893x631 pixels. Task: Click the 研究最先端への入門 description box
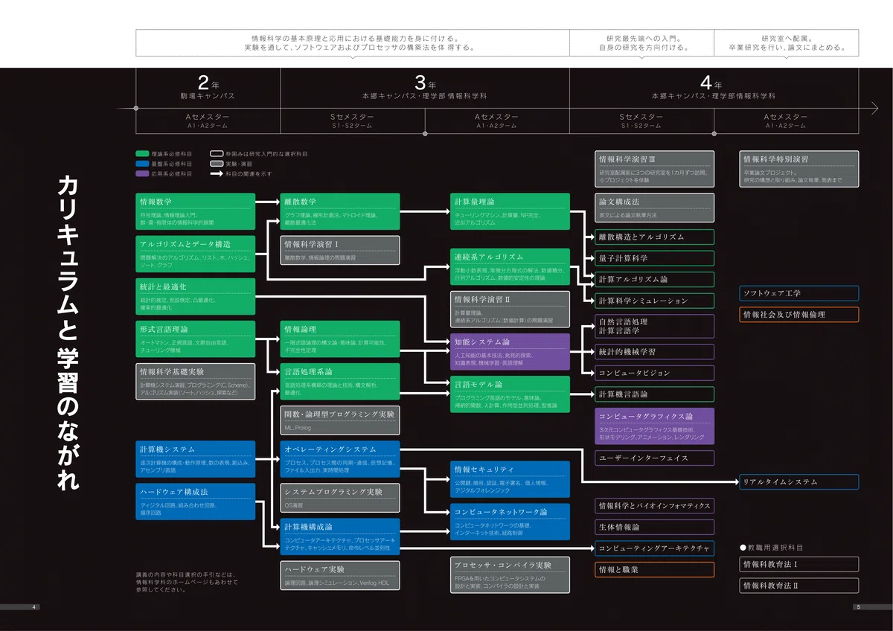click(x=641, y=42)
